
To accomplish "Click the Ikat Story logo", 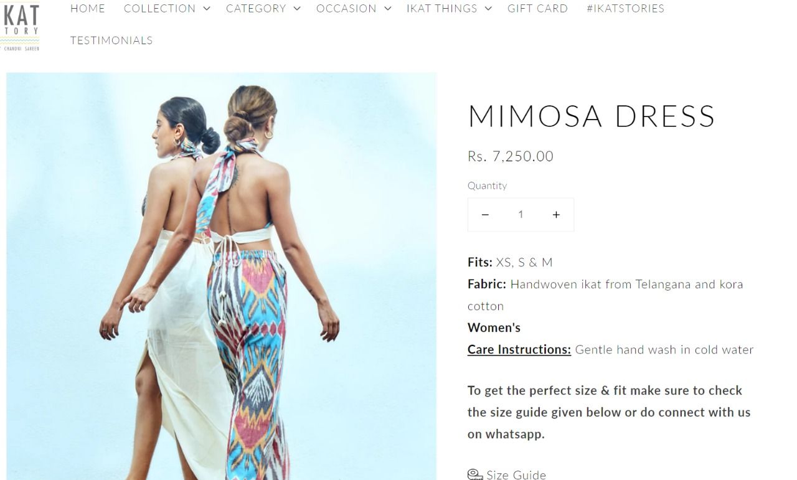I will coord(20,26).
